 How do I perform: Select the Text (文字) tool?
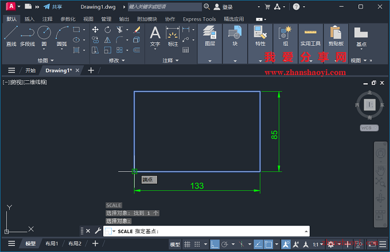[x=155, y=37]
